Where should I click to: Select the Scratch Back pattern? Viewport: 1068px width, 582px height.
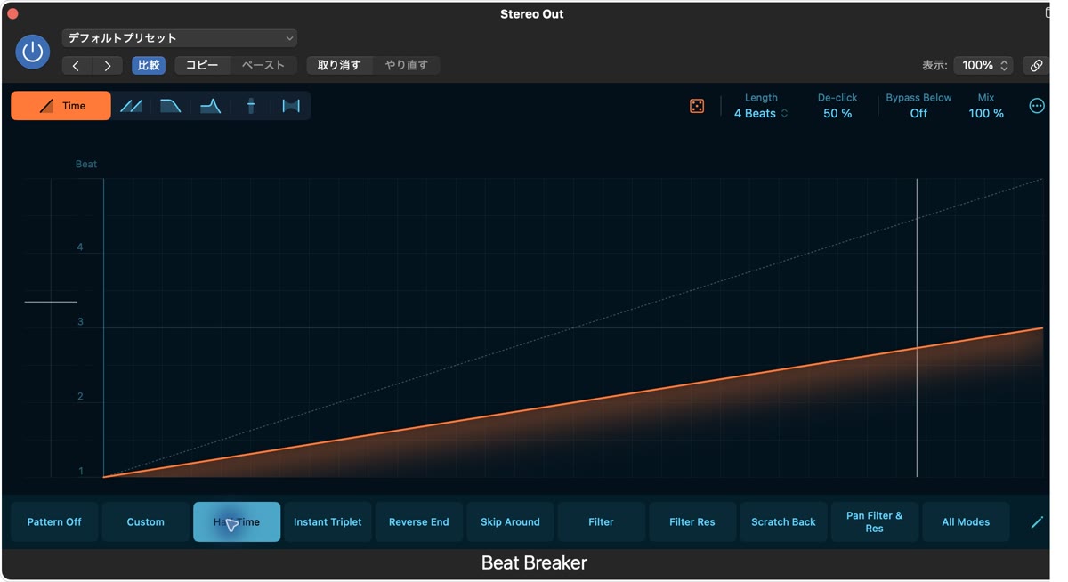tap(783, 522)
